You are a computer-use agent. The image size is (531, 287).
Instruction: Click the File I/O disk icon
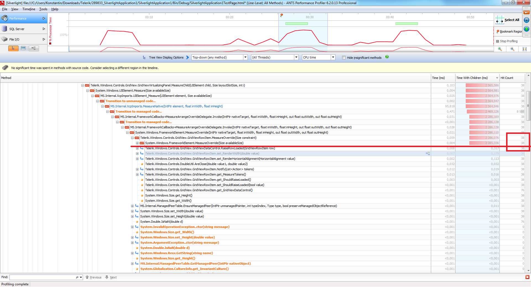point(4,39)
